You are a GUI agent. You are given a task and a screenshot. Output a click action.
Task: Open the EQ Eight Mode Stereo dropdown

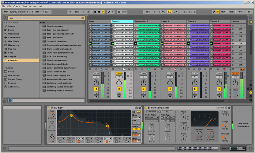pyautogui.click(x=136, y=118)
